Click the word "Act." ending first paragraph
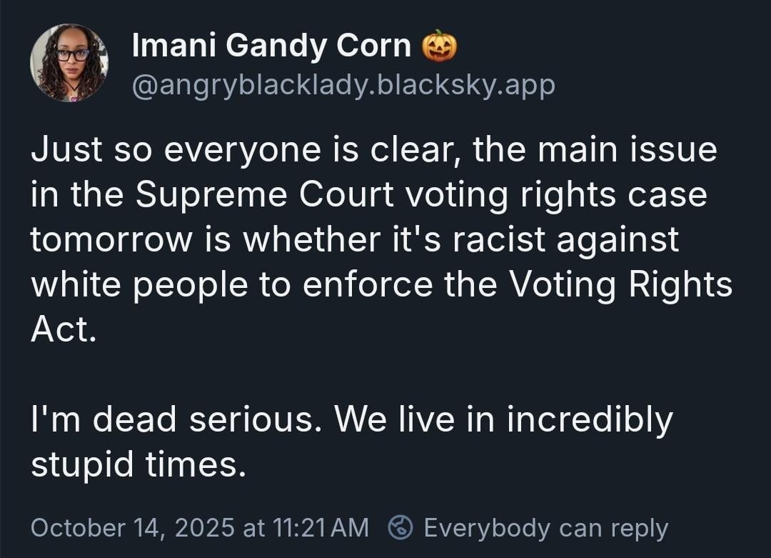The image size is (771, 558). click(x=63, y=330)
